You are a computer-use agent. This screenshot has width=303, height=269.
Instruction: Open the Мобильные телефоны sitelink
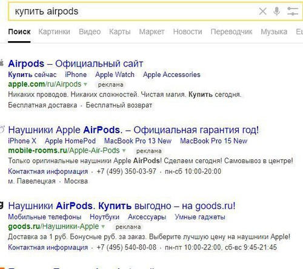pos(45,217)
